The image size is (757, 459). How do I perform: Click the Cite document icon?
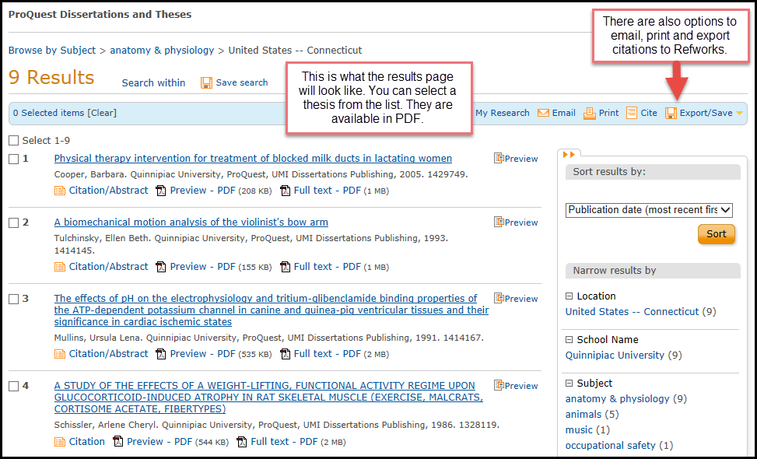632,113
